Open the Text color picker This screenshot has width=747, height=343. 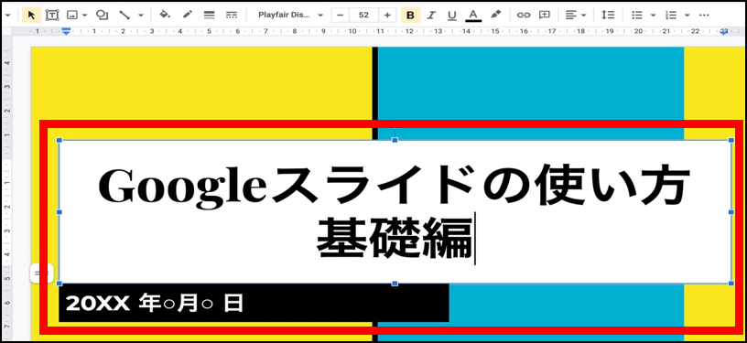point(473,16)
